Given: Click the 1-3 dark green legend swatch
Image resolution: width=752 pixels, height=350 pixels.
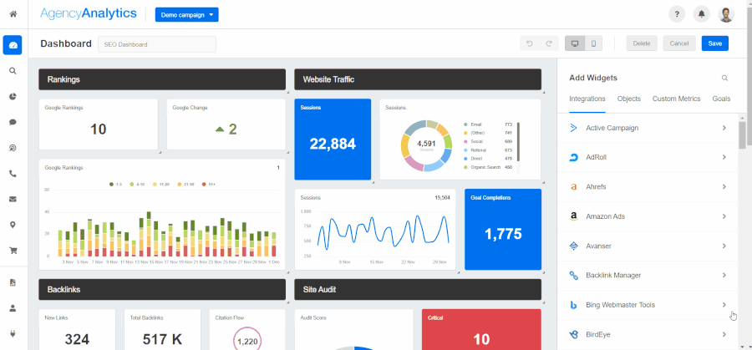Looking at the screenshot, I should (111, 184).
